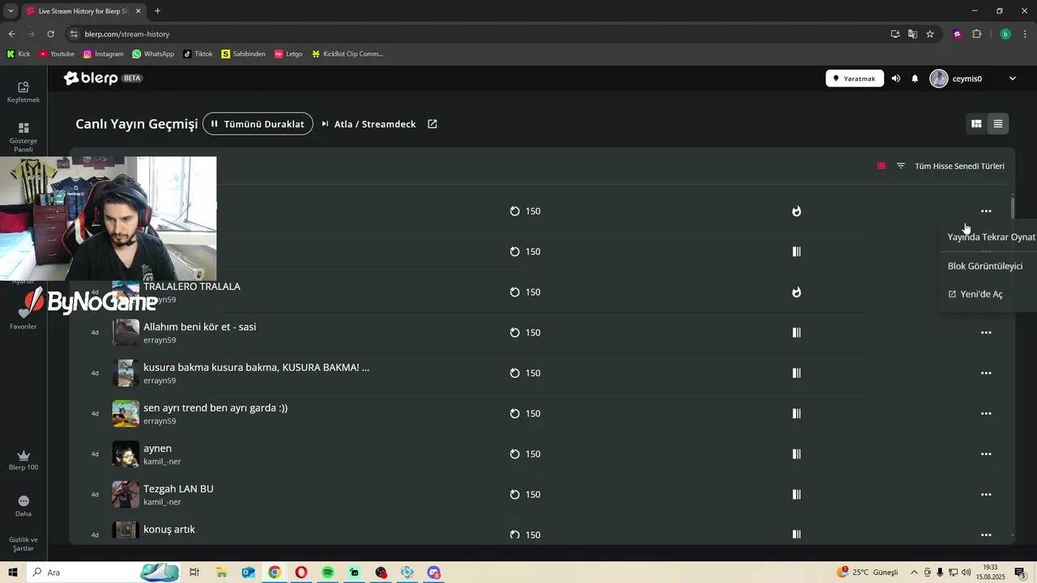Click the blerp.com address bar
1037x583 pixels.
[x=478, y=34]
